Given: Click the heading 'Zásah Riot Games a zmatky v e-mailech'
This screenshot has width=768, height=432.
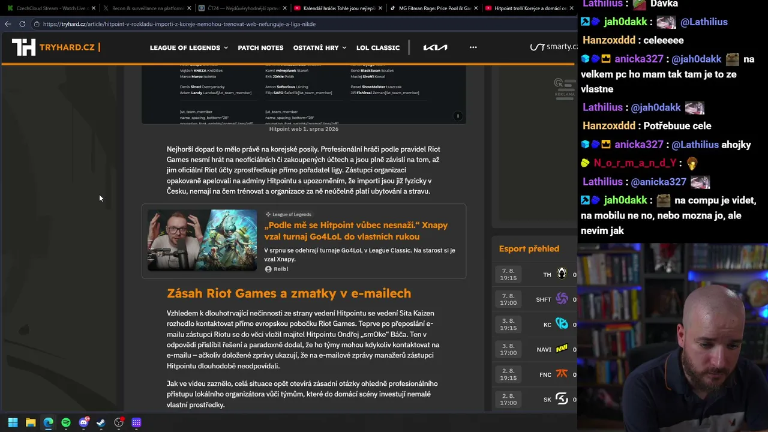Looking at the screenshot, I should 289,293.
